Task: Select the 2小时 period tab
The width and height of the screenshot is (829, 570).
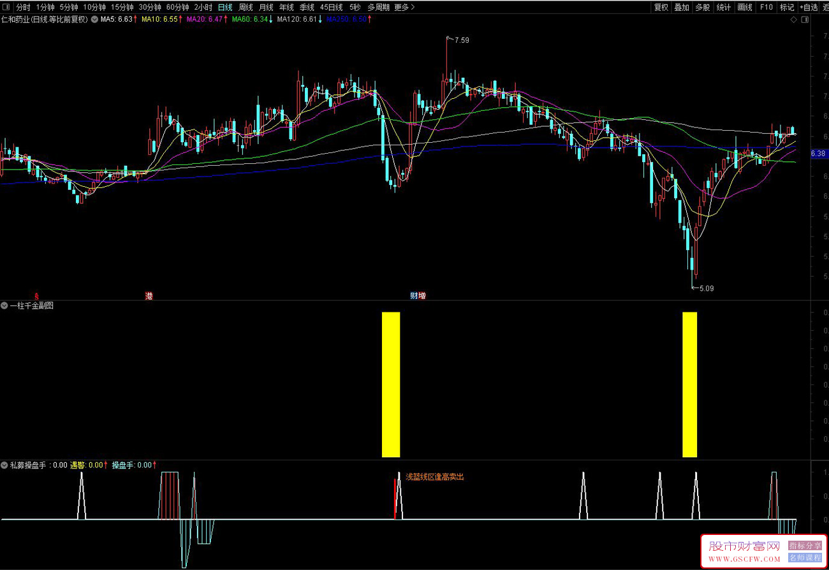Action: click(x=203, y=8)
